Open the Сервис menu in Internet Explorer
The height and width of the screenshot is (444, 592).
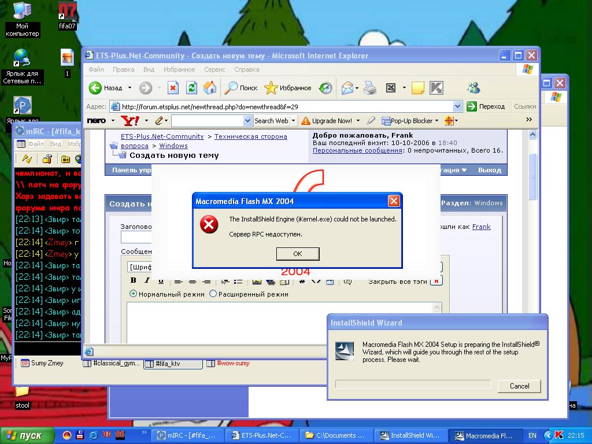[214, 69]
